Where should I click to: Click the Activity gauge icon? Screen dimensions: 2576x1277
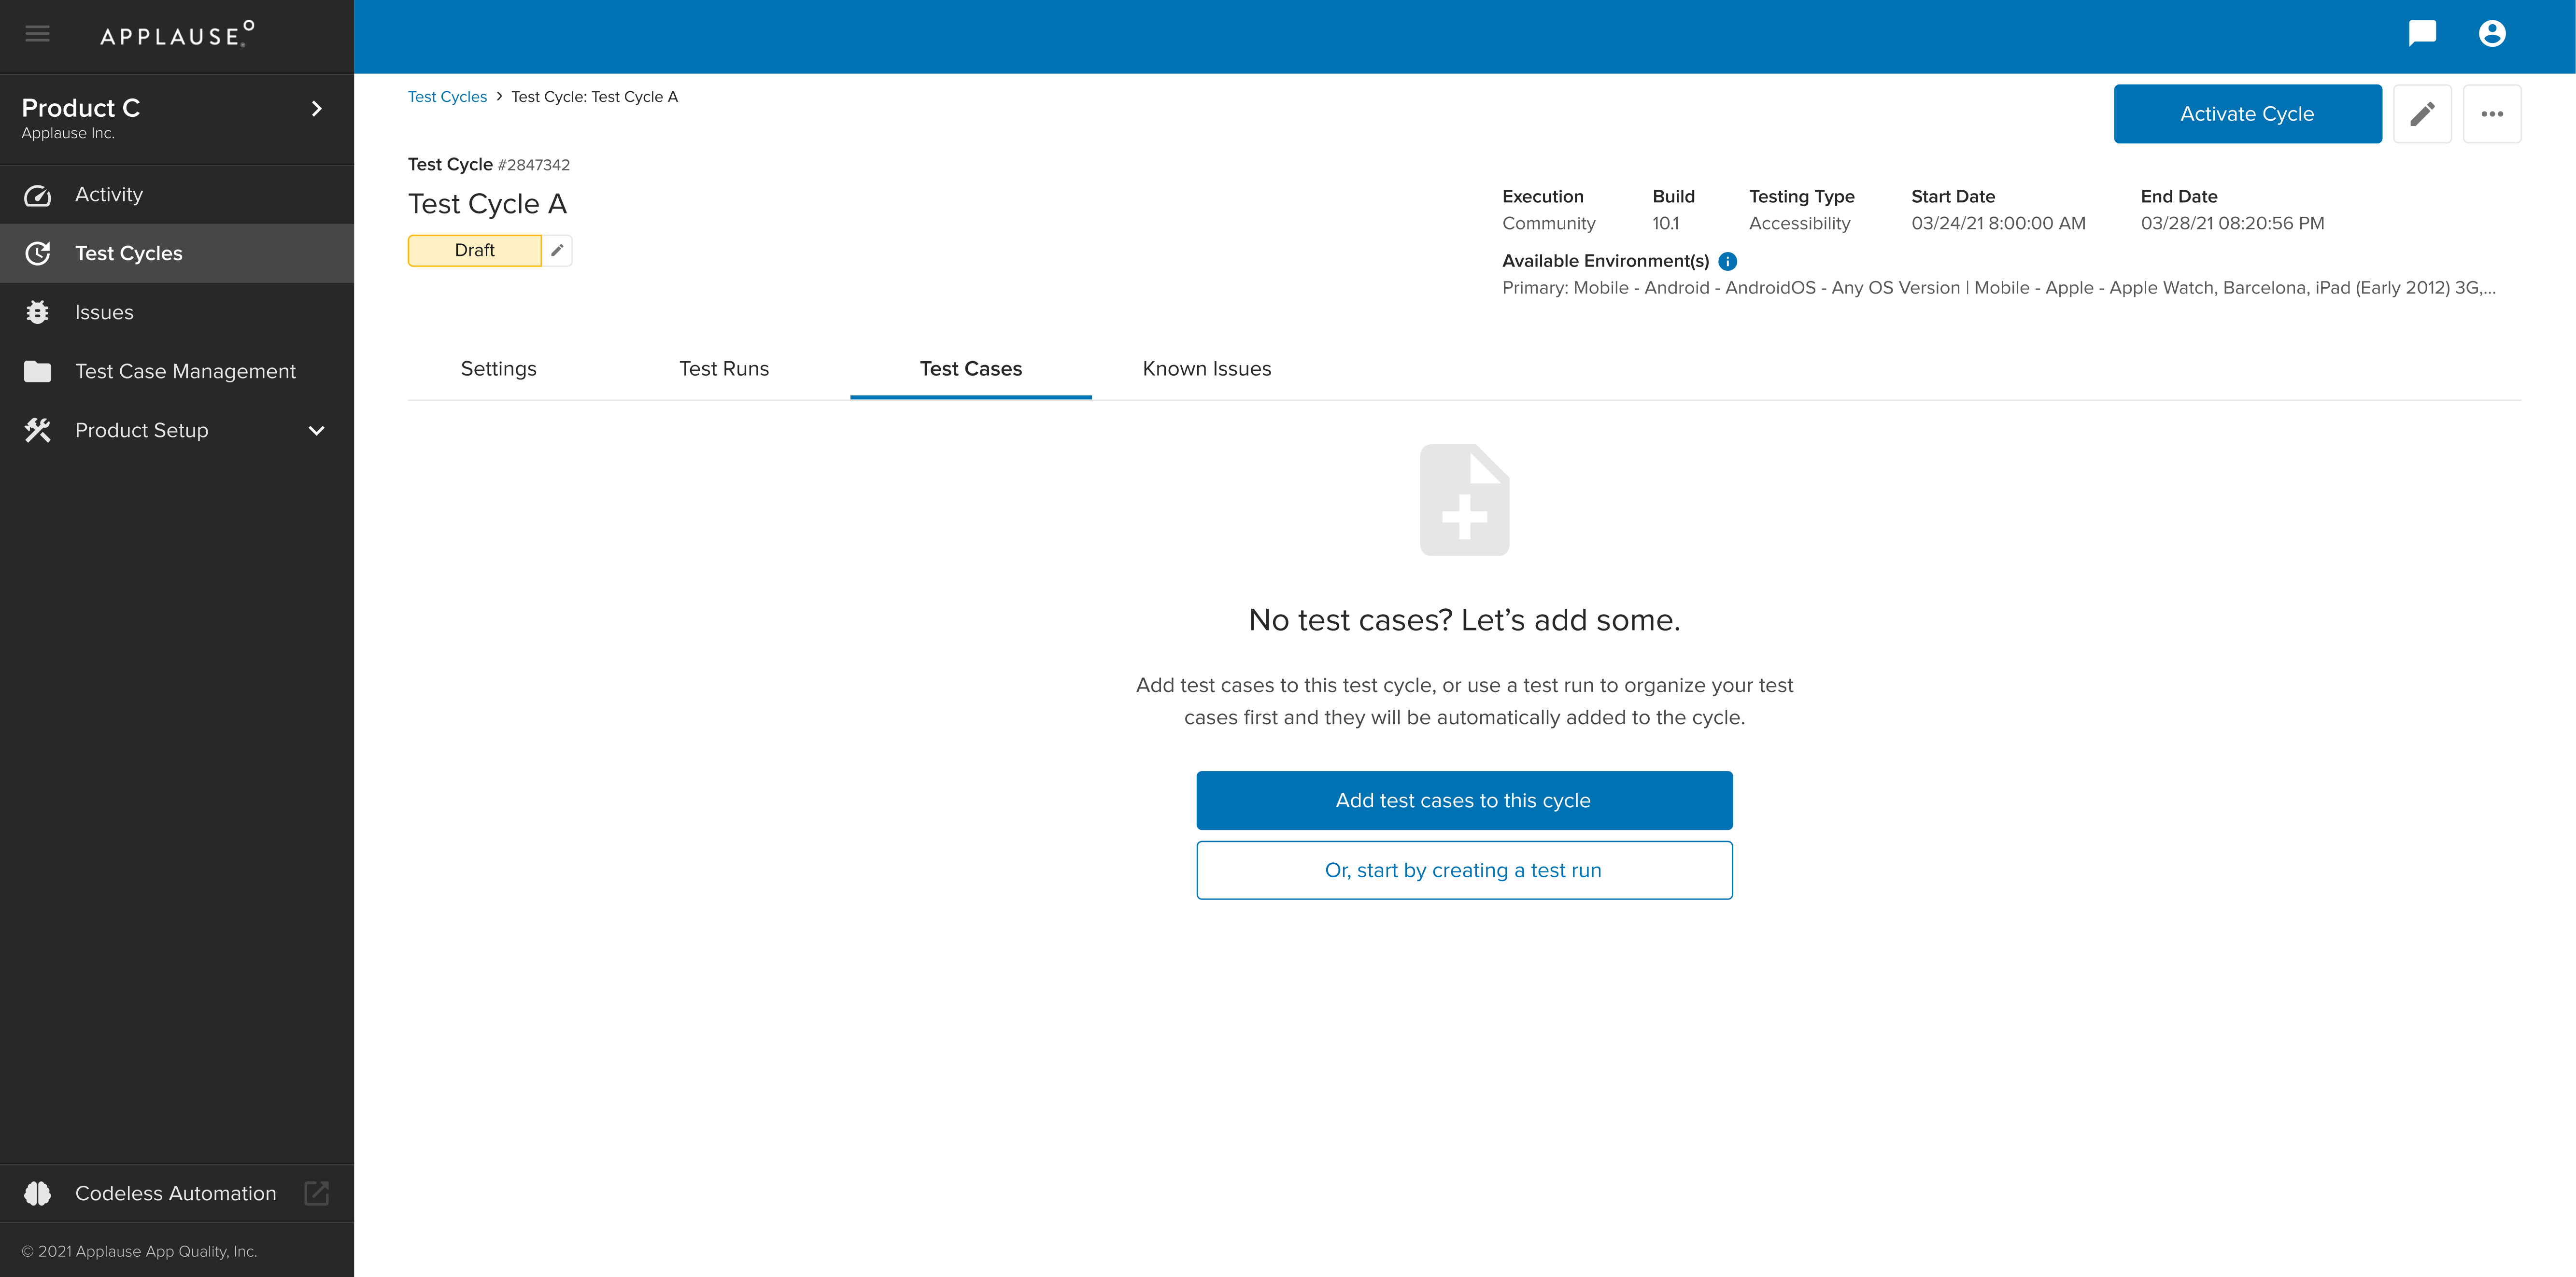(x=37, y=195)
